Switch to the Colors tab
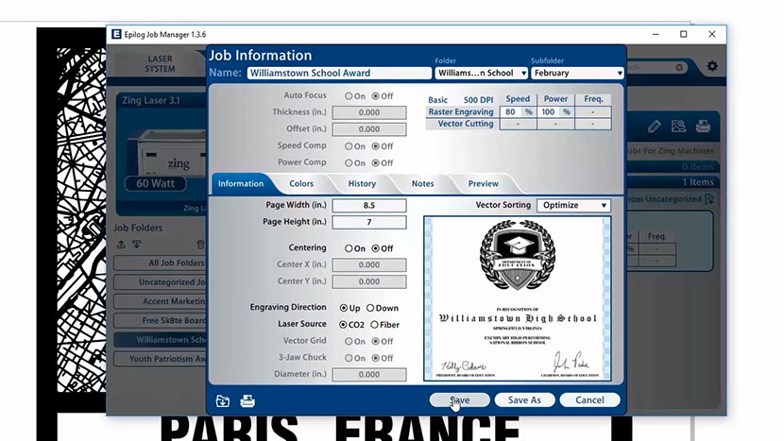This screenshot has width=784, height=441. click(301, 184)
